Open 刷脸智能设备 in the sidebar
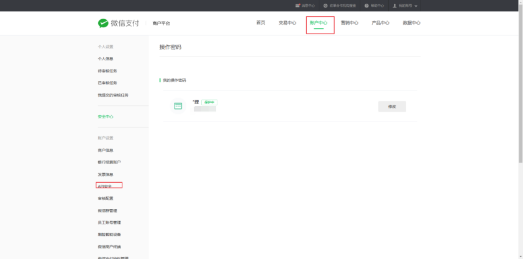This screenshot has width=523, height=259. [109, 234]
